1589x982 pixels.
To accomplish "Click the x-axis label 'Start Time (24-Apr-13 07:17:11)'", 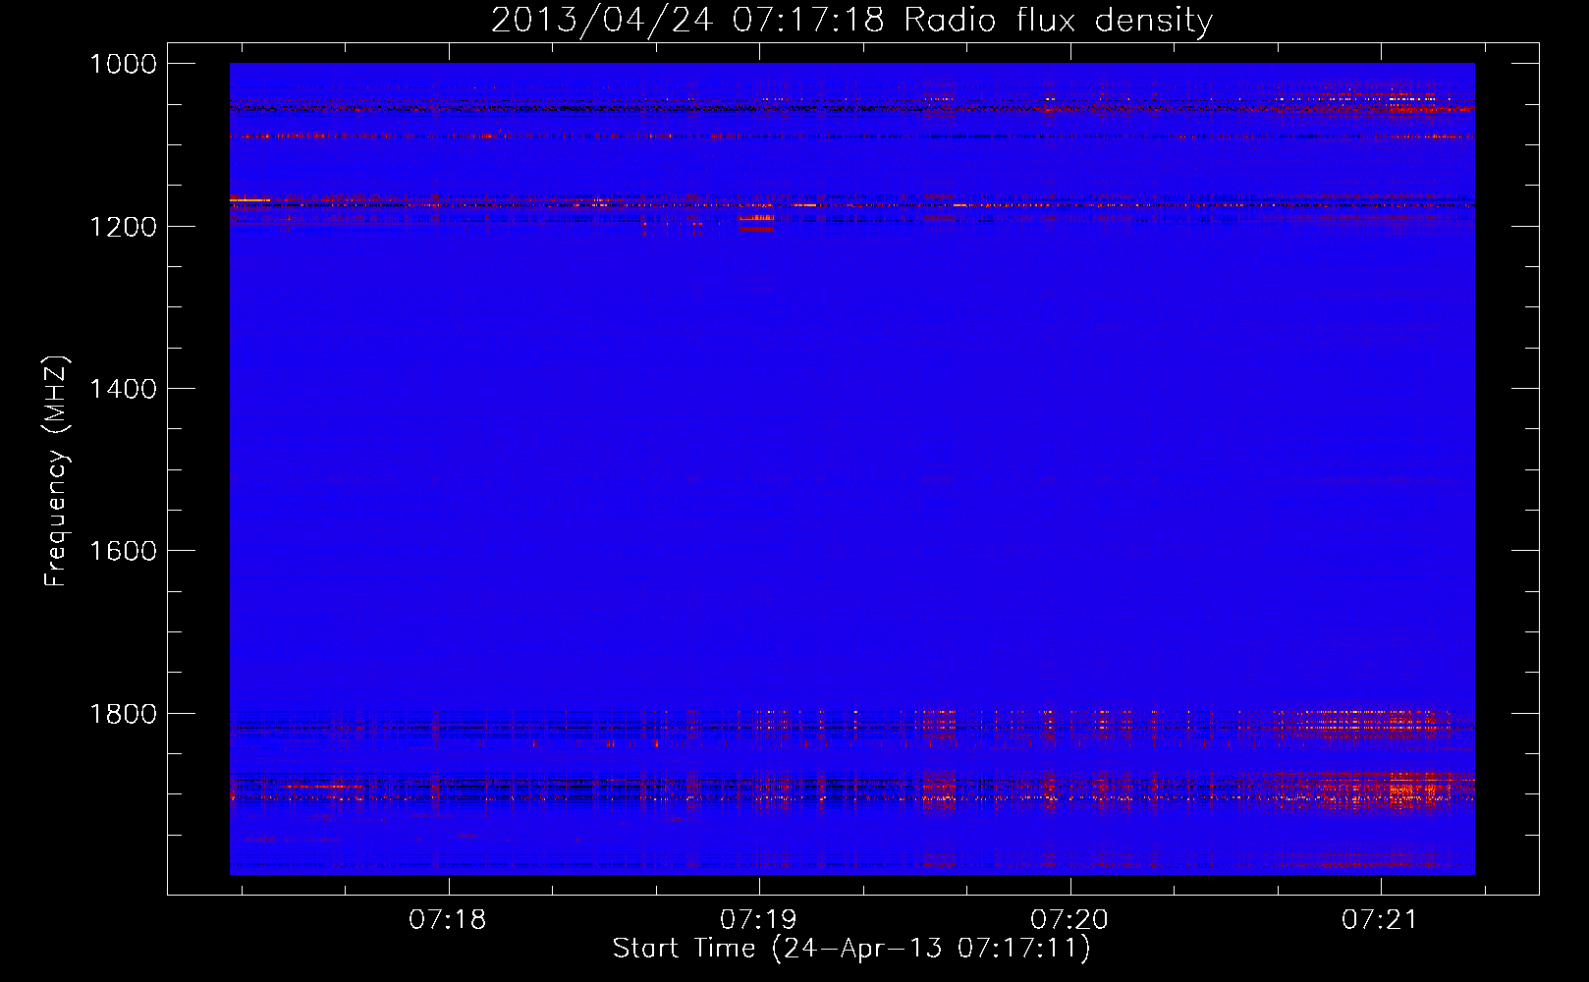I will [x=851, y=949].
